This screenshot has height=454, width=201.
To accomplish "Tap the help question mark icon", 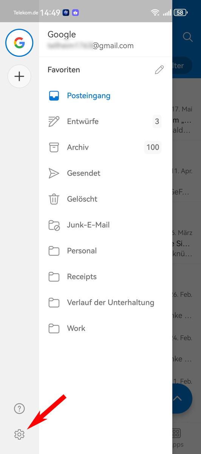I will click(19, 409).
